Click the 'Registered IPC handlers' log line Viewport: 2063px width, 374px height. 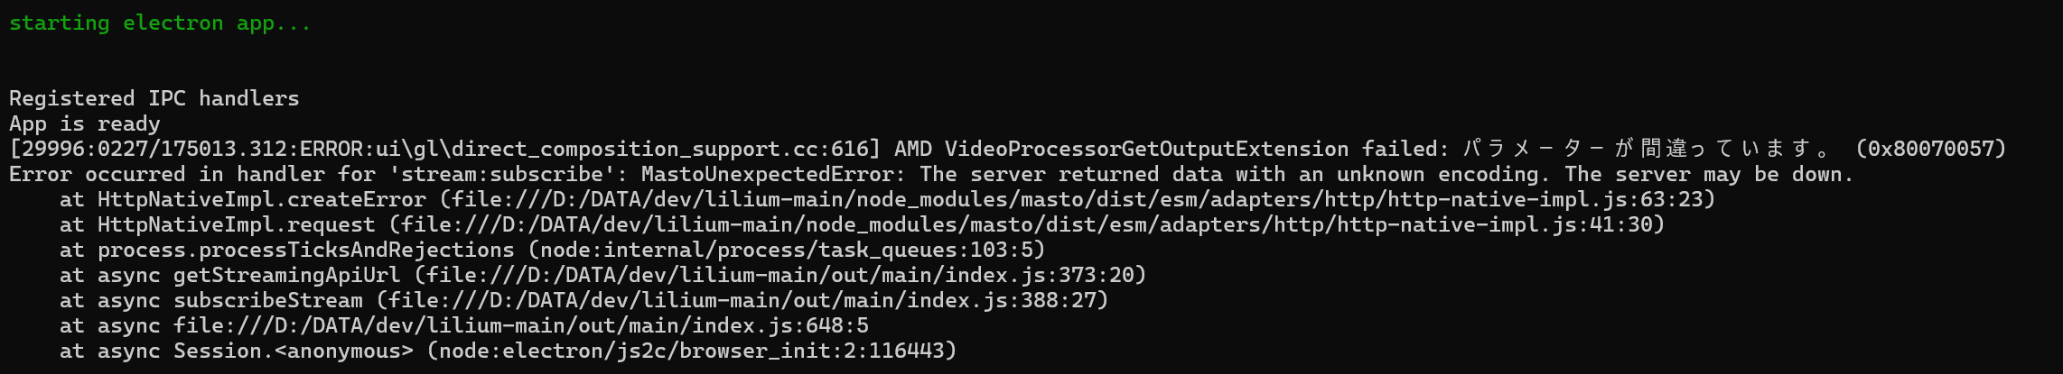pyautogui.click(x=154, y=98)
